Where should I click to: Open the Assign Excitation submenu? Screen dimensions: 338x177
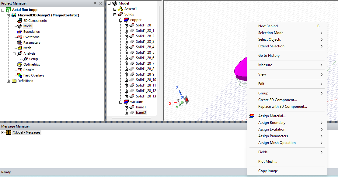pyautogui.click(x=287, y=129)
